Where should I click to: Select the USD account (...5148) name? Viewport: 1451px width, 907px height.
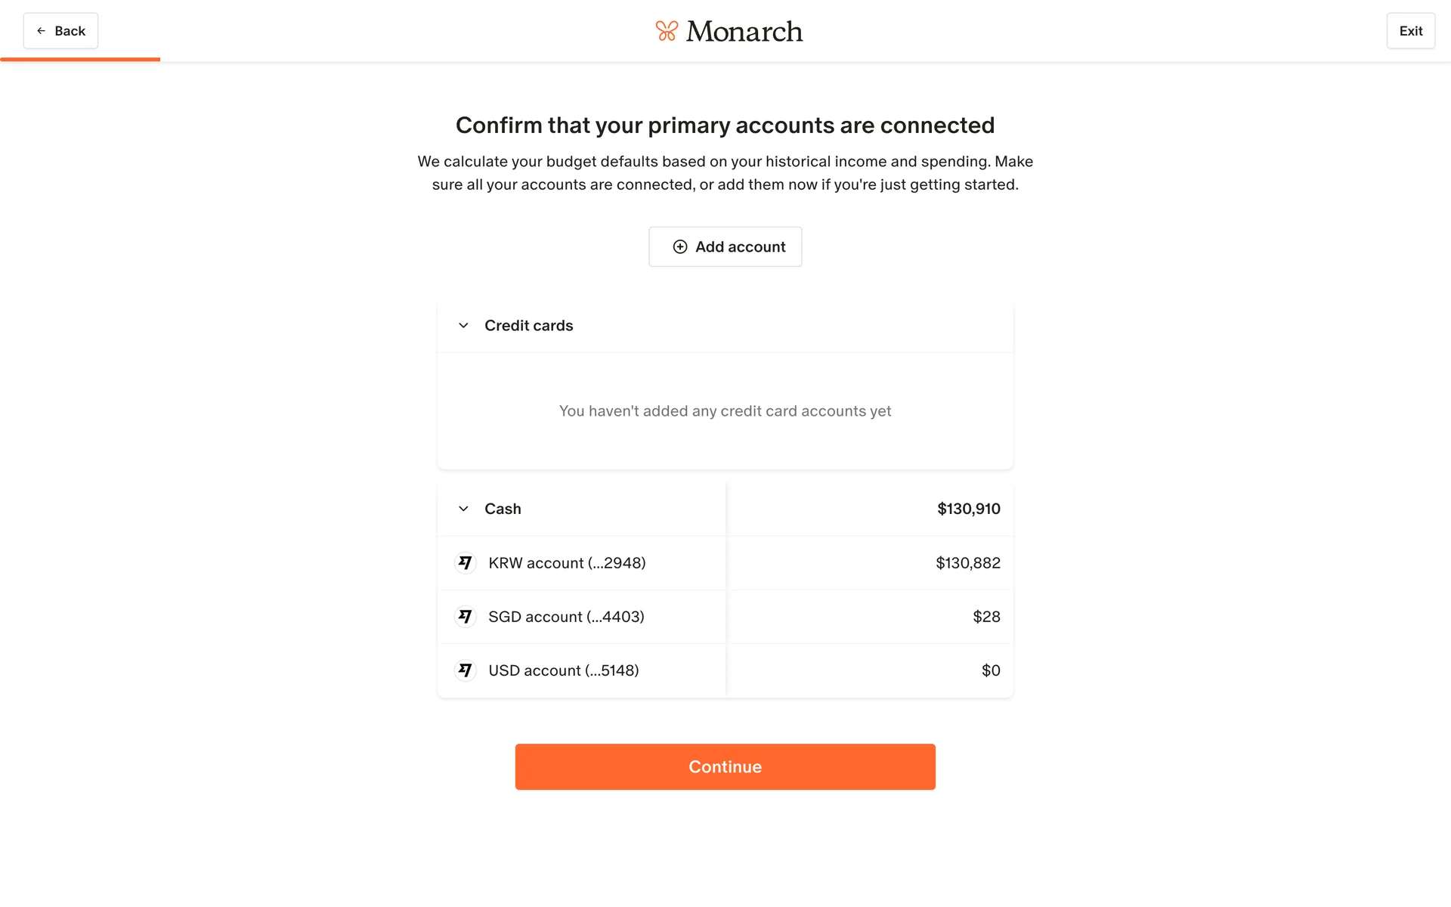pyautogui.click(x=564, y=670)
